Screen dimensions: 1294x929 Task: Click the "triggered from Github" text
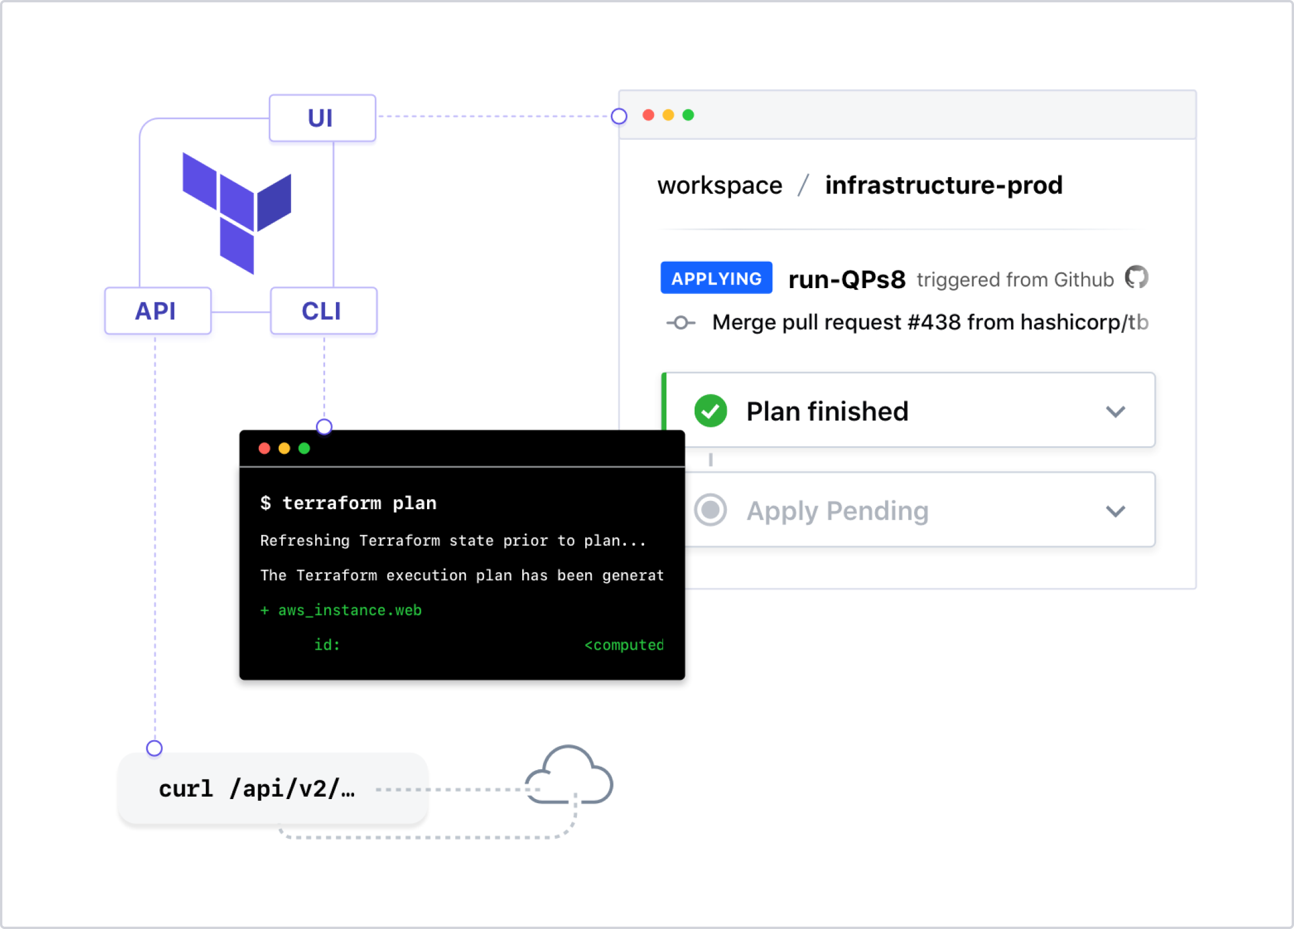point(1015,280)
